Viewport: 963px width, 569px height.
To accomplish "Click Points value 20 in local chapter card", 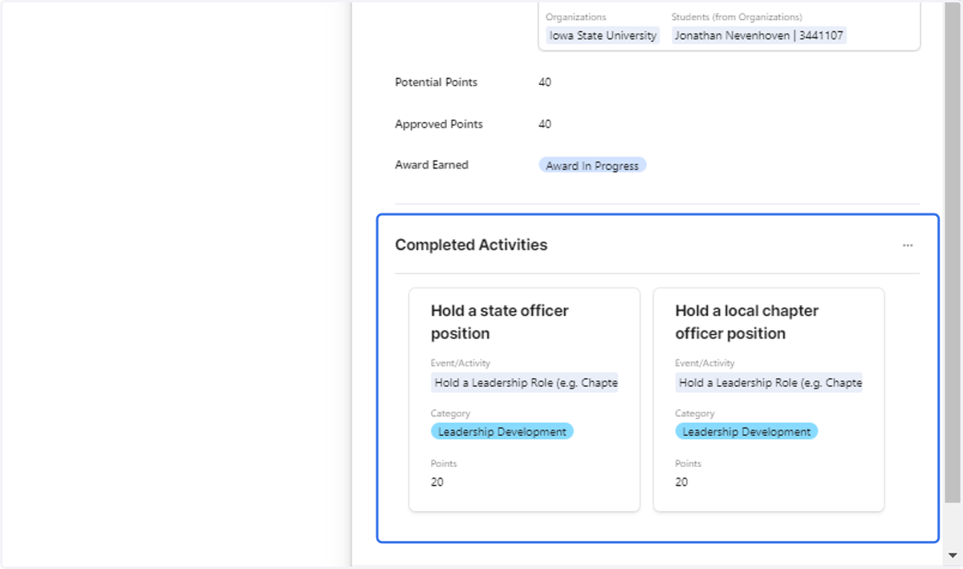I will (681, 482).
